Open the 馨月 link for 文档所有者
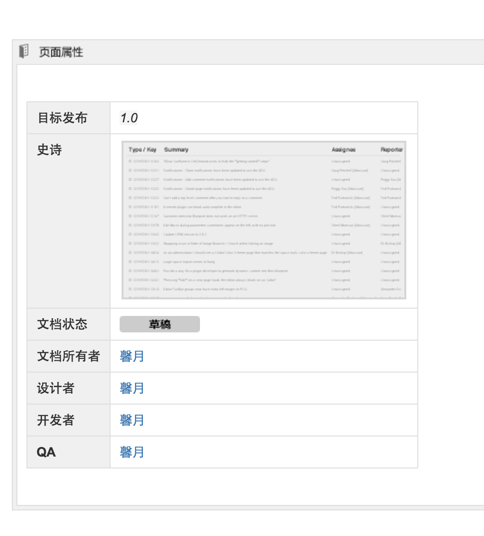The height and width of the screenshot is (536, 484). [132, 356]
